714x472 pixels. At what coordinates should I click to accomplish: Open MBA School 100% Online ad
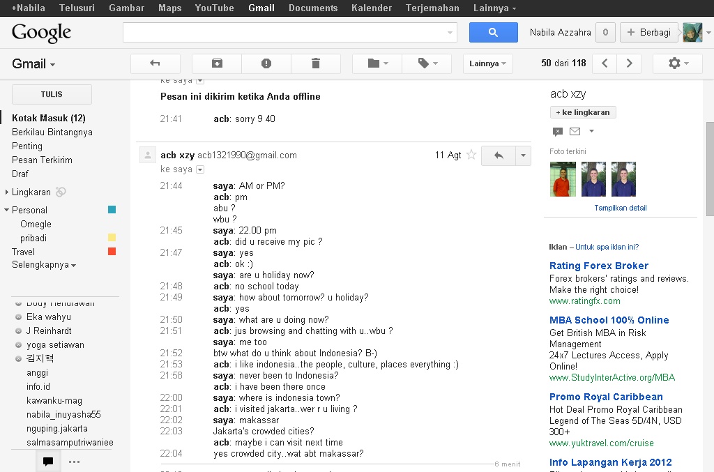point(609,320)
